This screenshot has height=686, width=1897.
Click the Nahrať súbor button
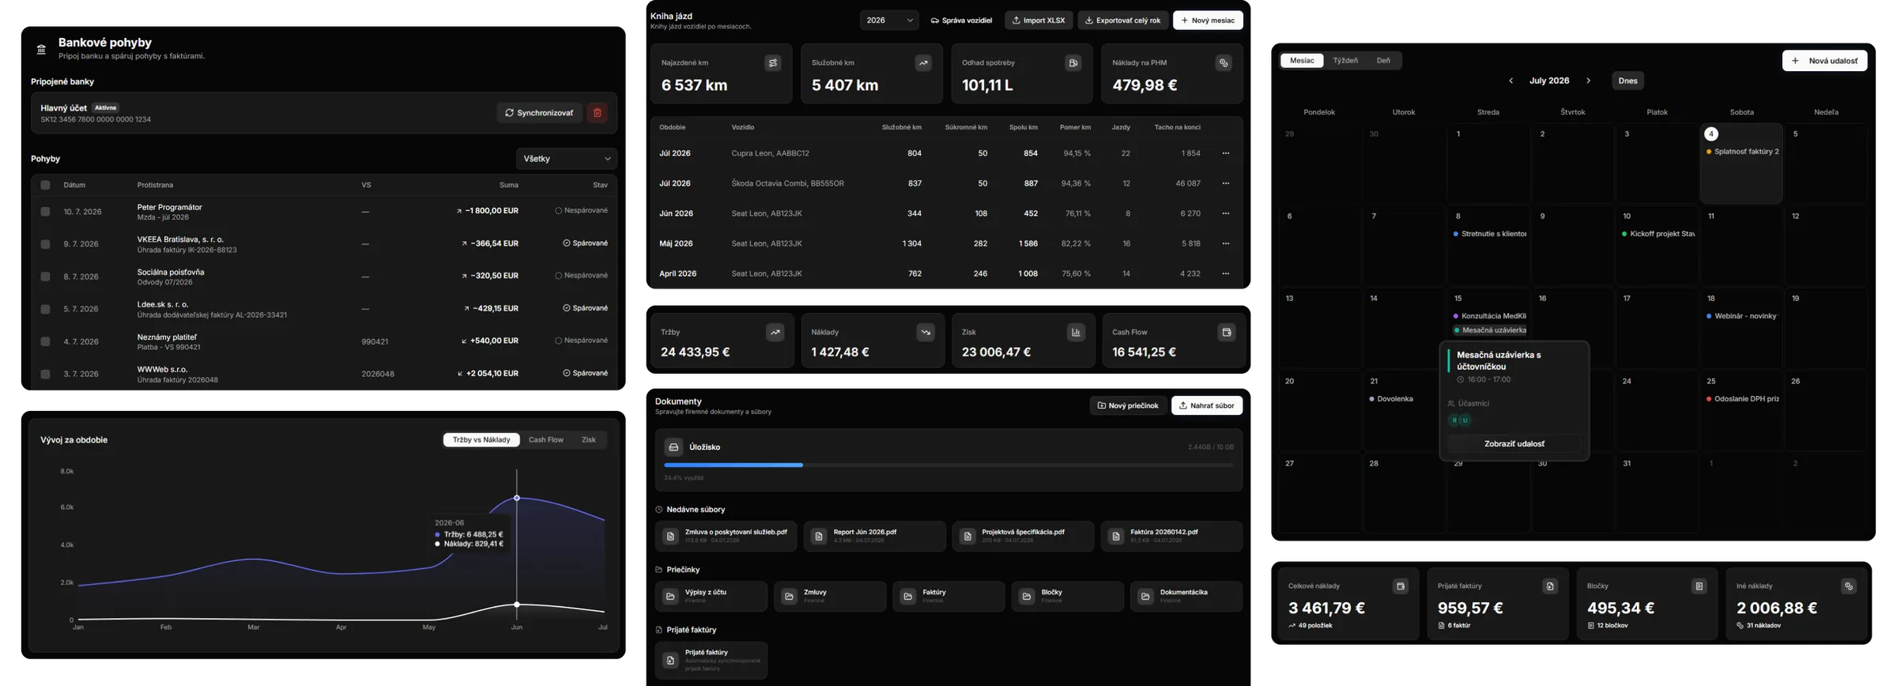point(1207,406)
